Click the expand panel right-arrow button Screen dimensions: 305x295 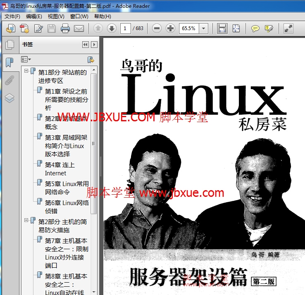pos(94,45)
